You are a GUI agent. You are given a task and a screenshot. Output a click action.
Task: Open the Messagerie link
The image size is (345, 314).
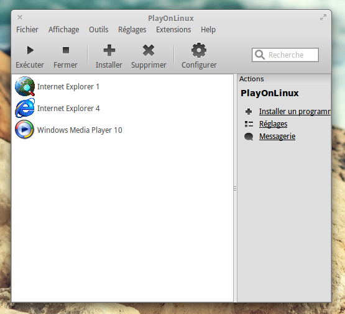(277, 137)
